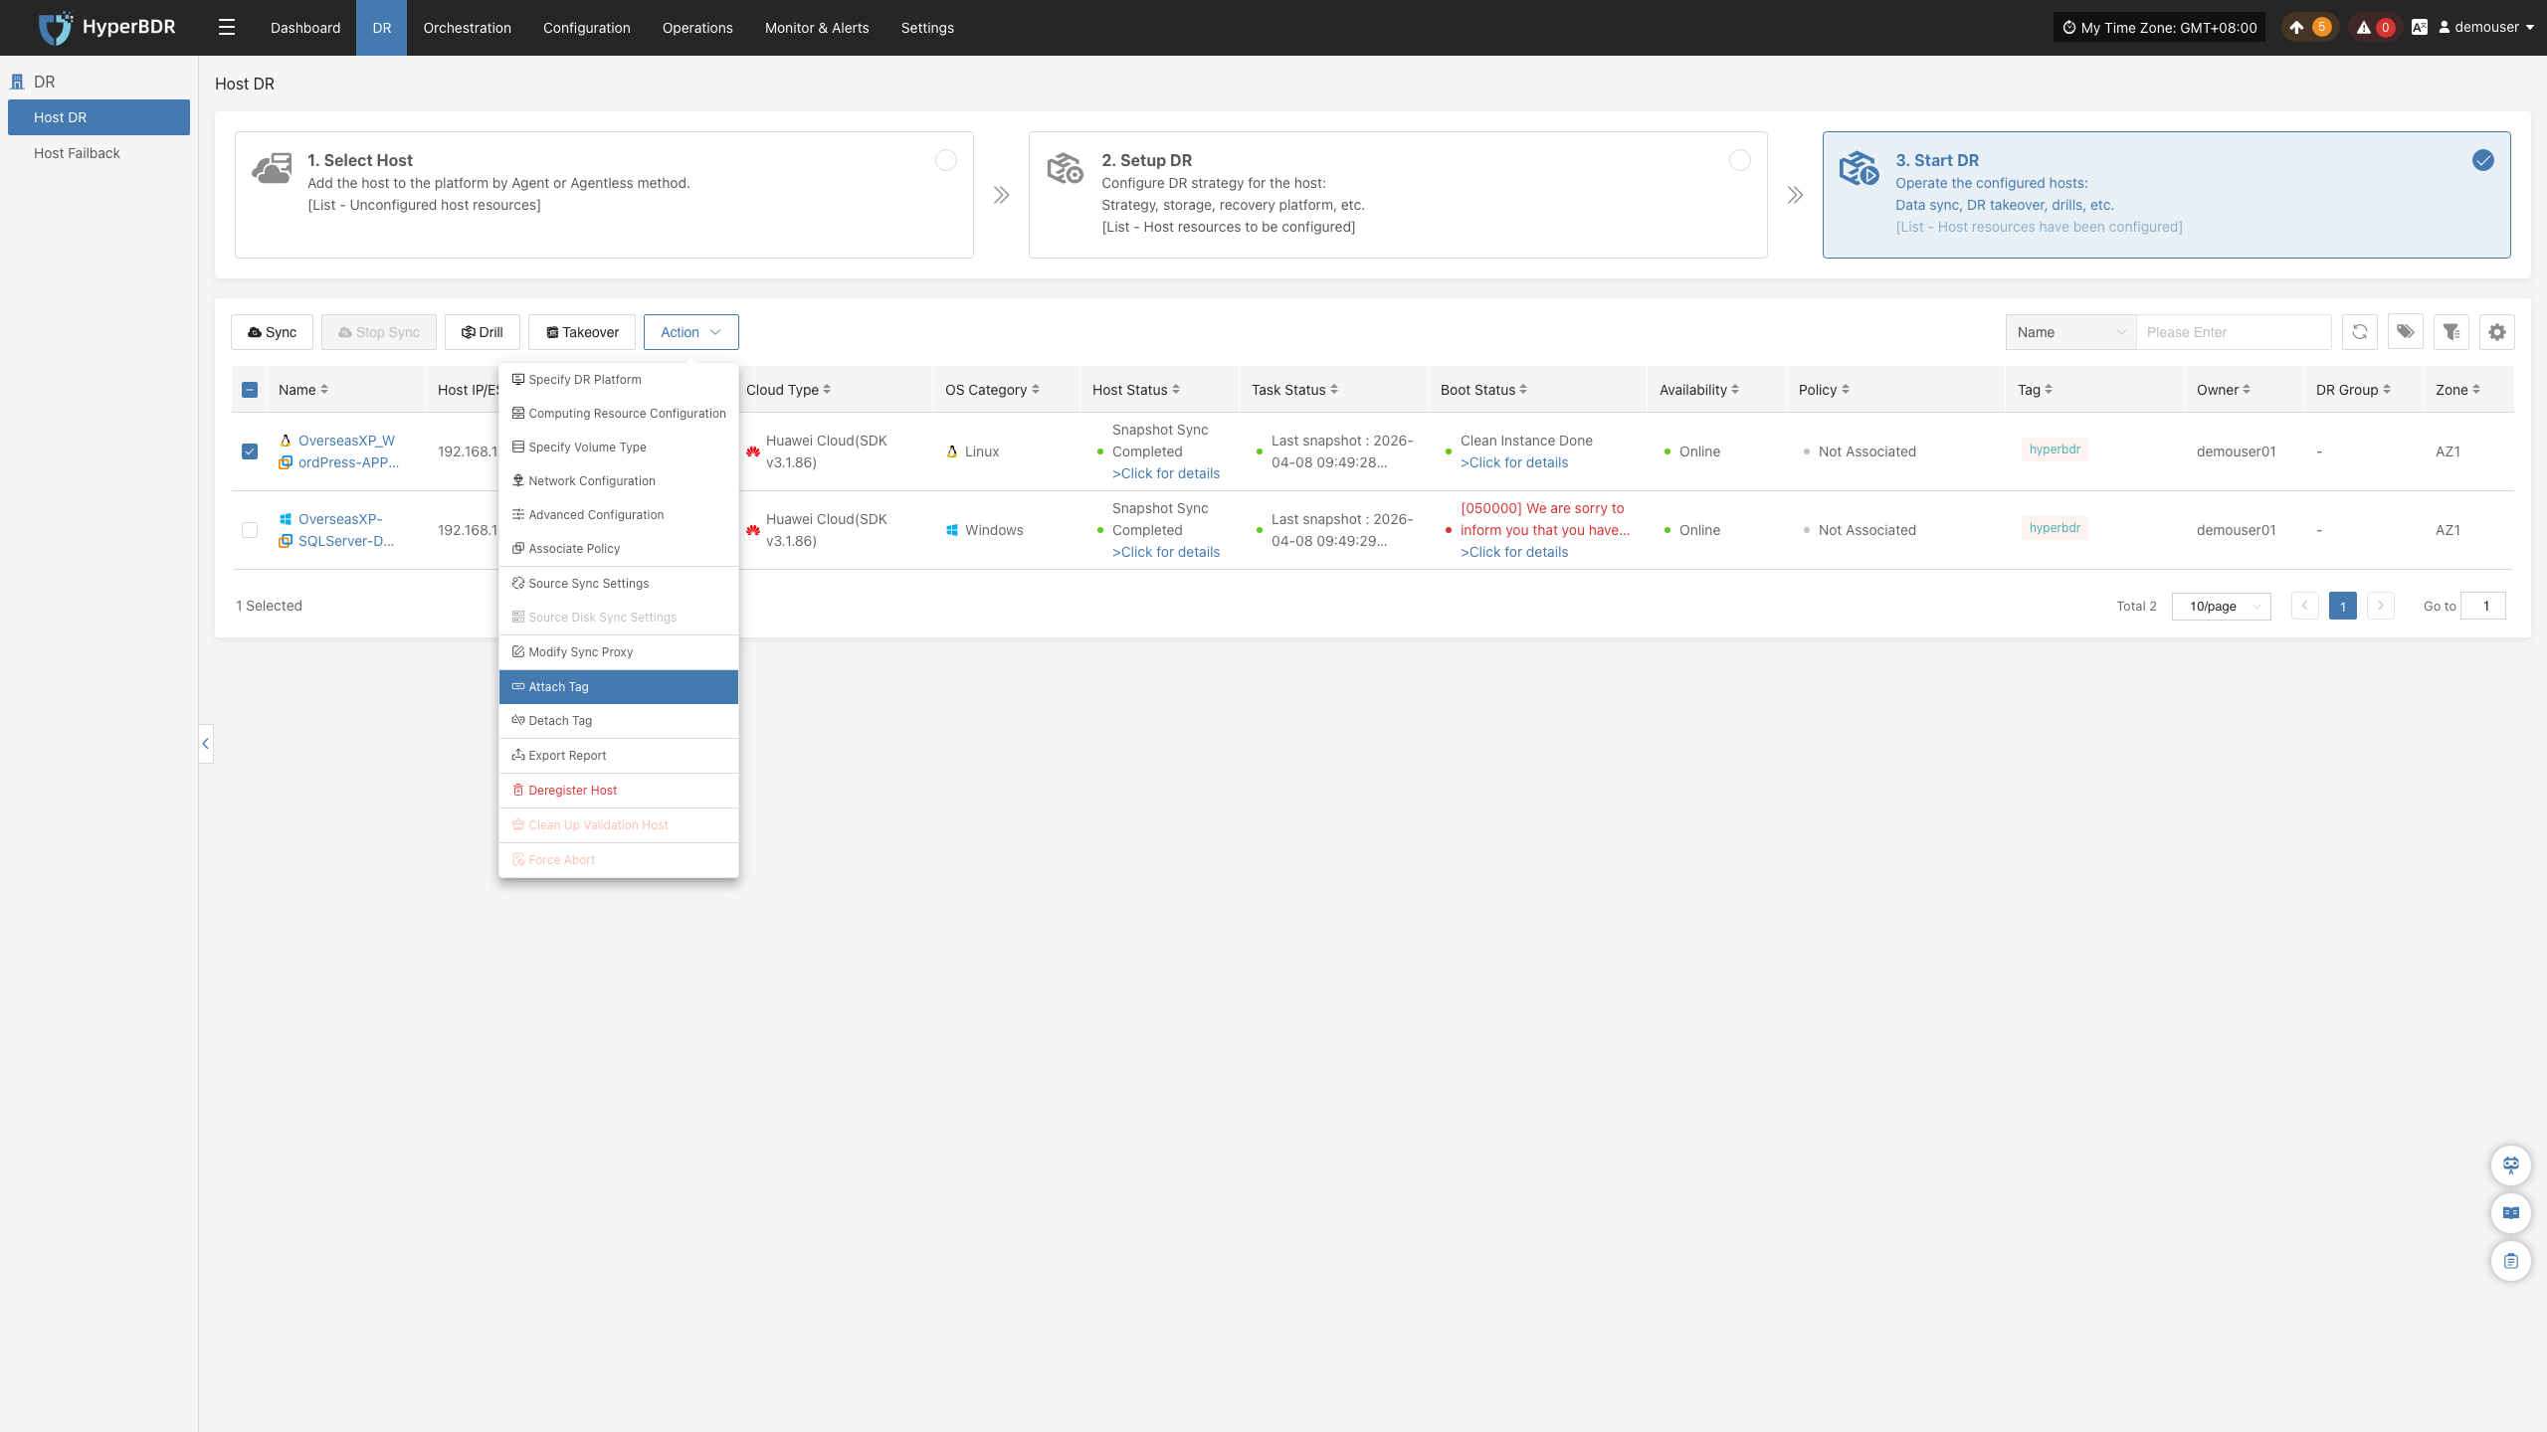Viewport: 2547px width, 1432px height.
Task: Click the refresh list icon
Action: pos(2359,332)
